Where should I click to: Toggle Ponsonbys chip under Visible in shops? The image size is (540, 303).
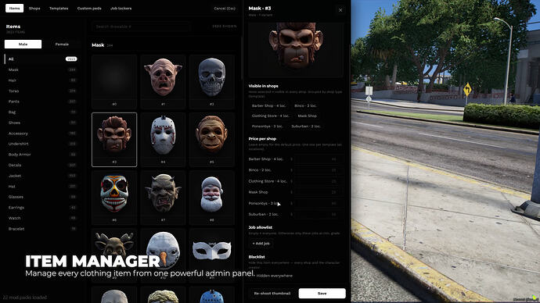pyautogui.click(x=267, y=126)
